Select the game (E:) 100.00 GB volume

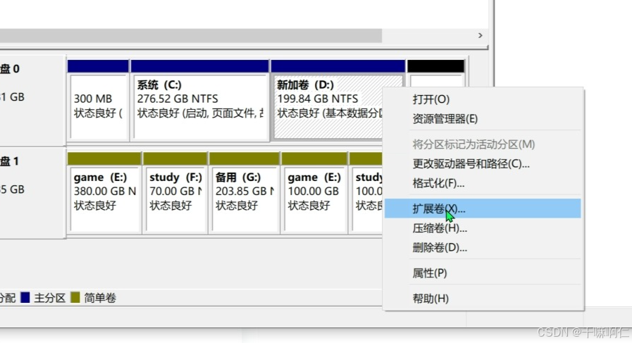point(314,193)
